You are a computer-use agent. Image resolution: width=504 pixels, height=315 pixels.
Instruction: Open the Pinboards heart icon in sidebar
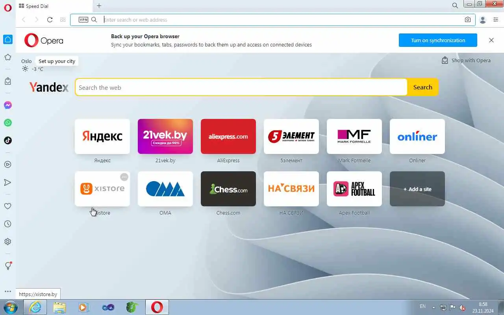click(x=8, y=206)
